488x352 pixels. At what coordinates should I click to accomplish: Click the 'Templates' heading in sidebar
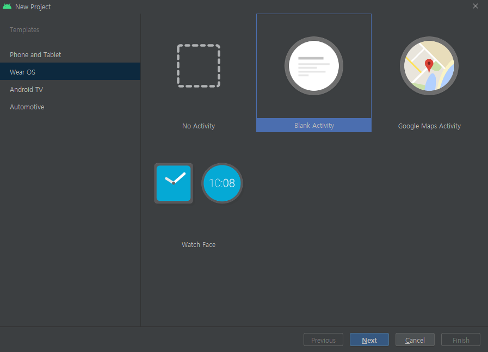[24, 30]
